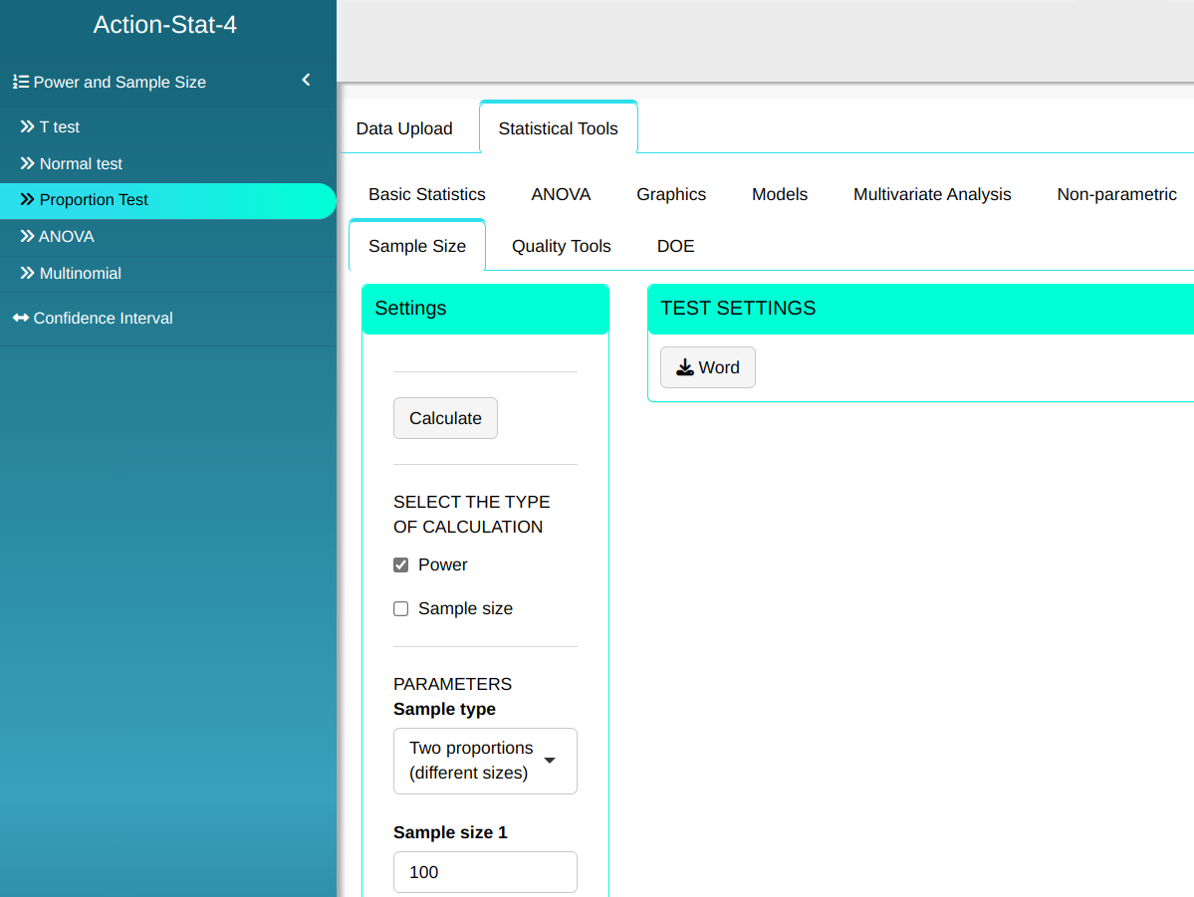Enable the Sample size checkbox
Screen dimensions: 1194x897
tap(401, 609)
